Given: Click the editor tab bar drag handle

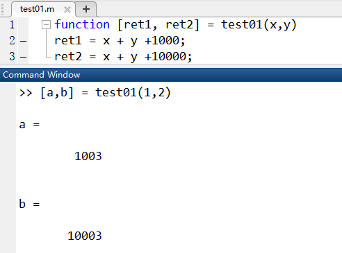Looking at the screenshot, I should (x=3, y=9).
